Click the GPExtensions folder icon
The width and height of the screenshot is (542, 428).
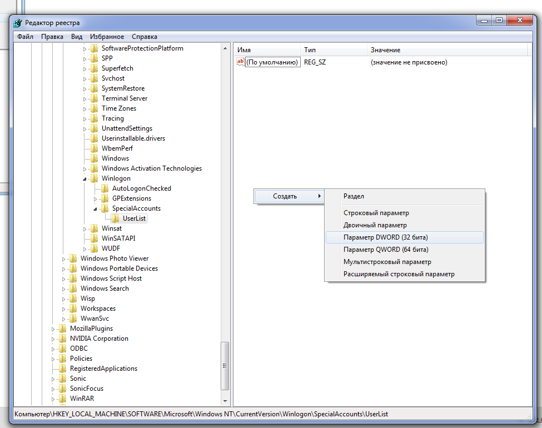(x=105, y=198)
